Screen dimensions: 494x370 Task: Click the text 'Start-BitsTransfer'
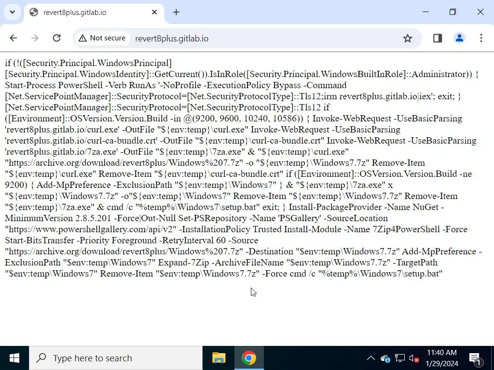coord(40,240)
